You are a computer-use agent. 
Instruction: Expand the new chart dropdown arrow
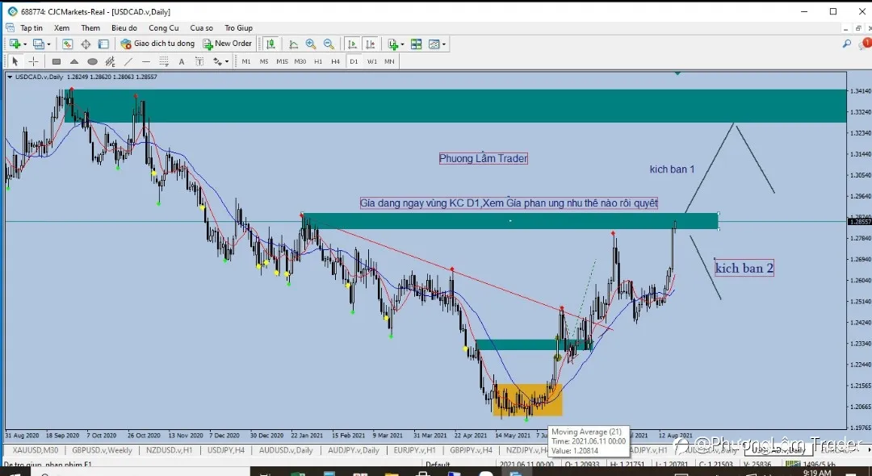click(x=25, y=44)
